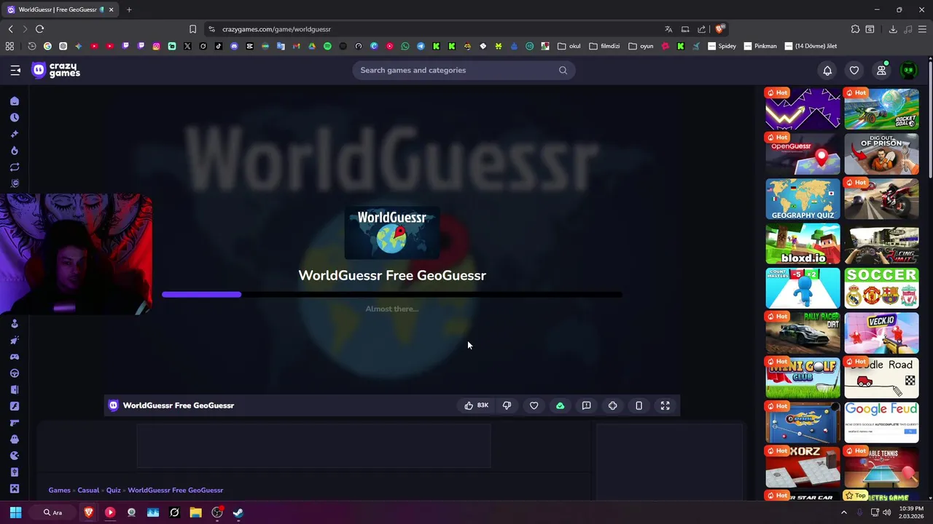Open the green user avatar profile
933x524 pixels.
[908, 70]
